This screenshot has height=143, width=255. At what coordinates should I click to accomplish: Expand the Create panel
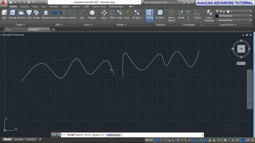(x=20, y=25)
